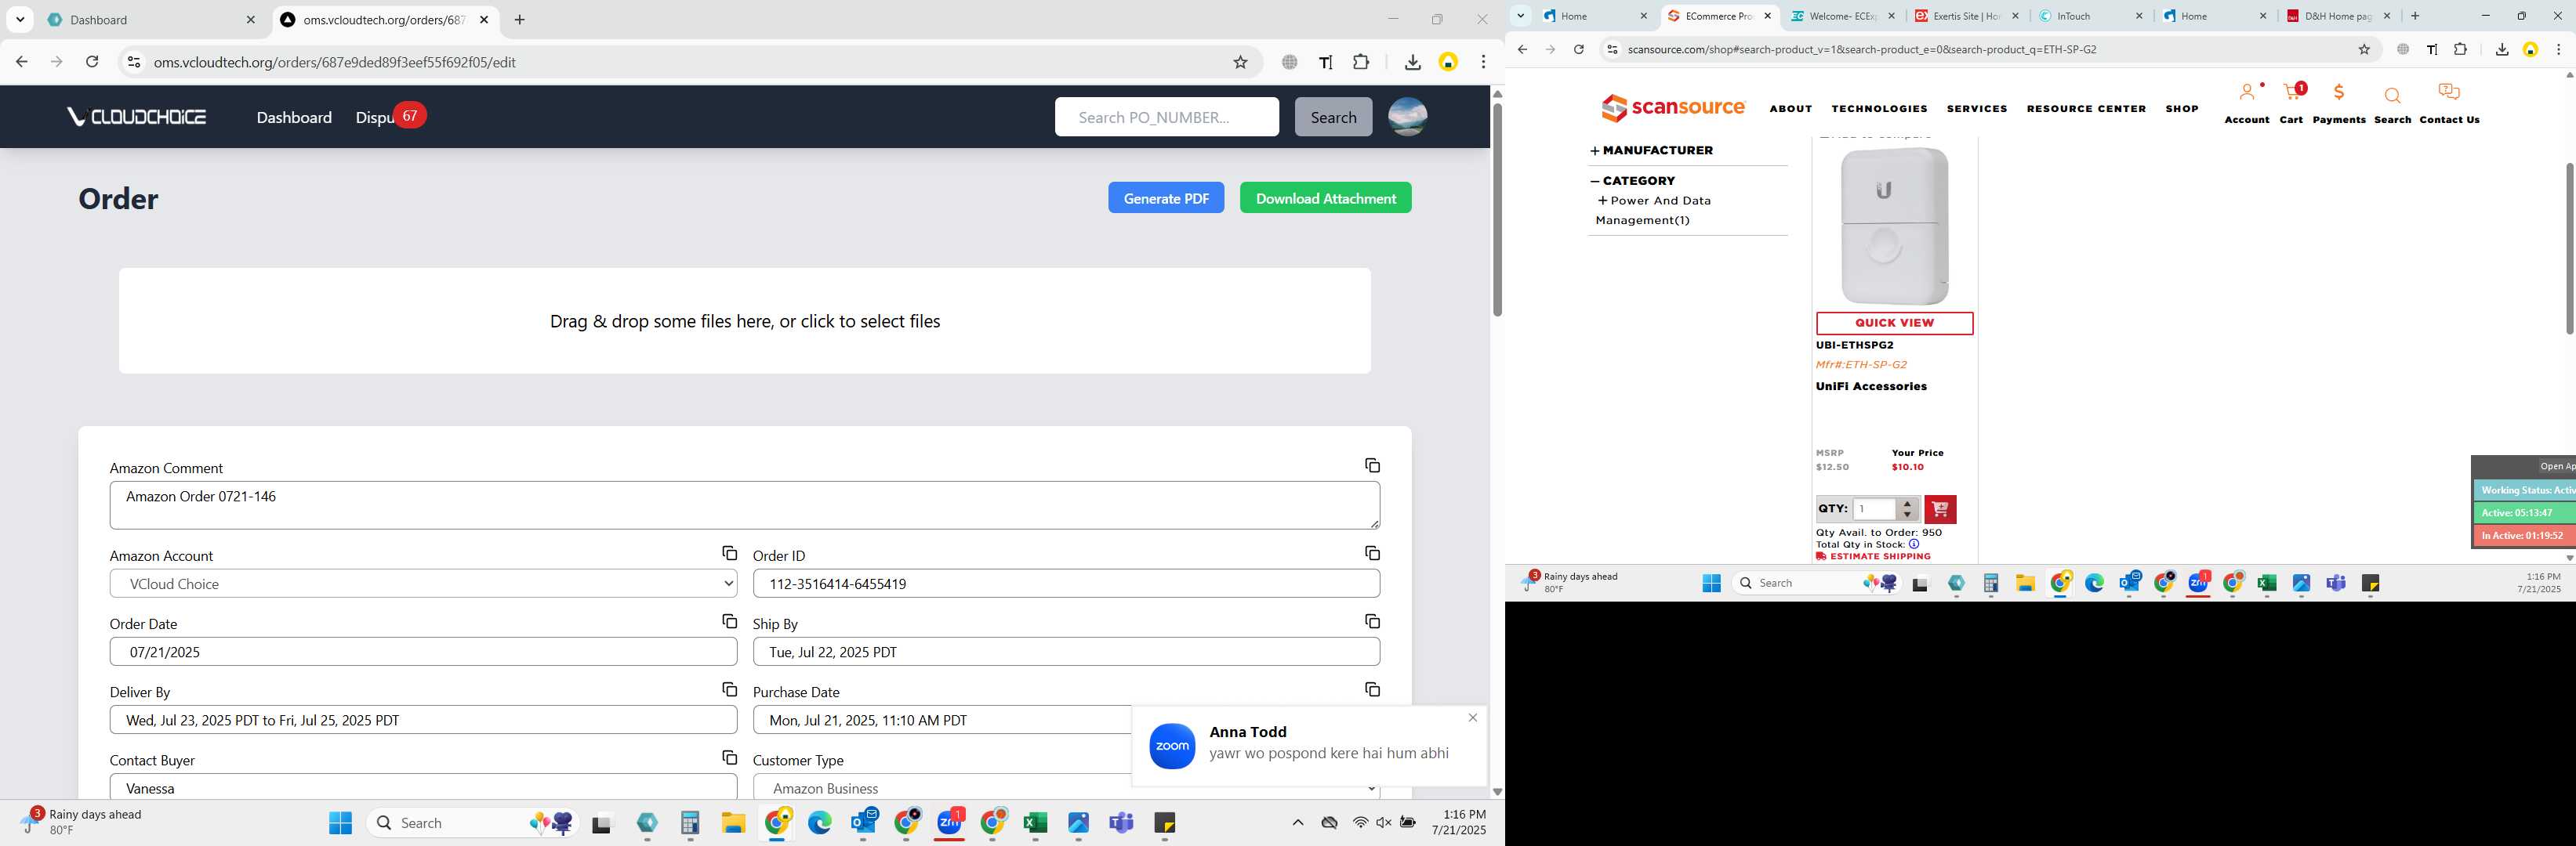
Task: Click the Search PO_NUMBER input field
Action: pyautogui.click(x=1166, y=117)
